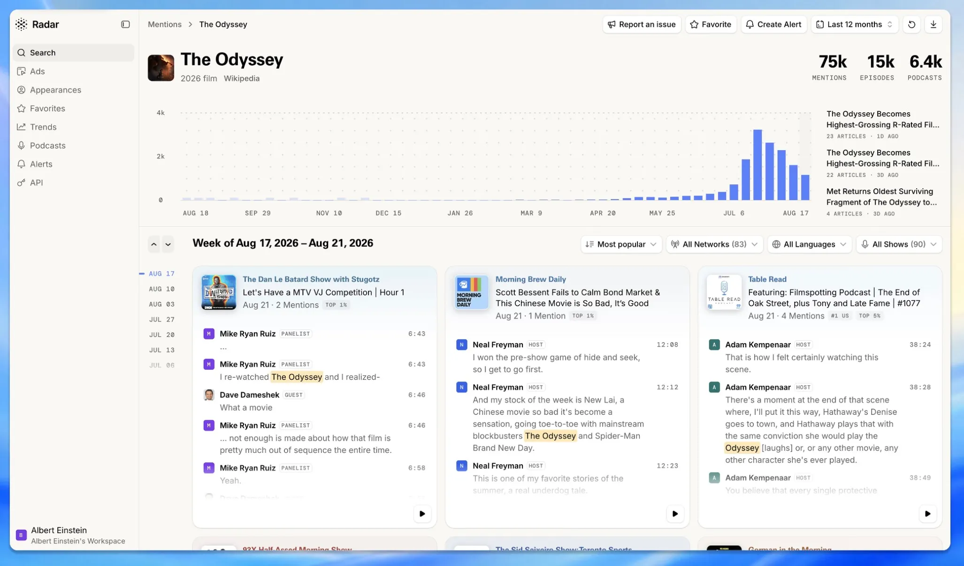The width and height of the screenshot is (964, 566).
Task: Open Alerts in the sidebar
Action: [x=73, y=164]
